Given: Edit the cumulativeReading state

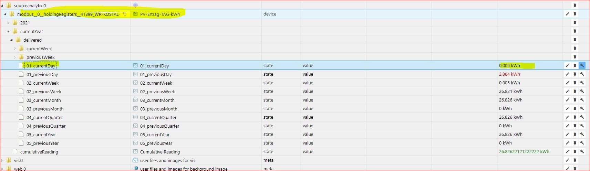Looking at the screenshot, I should pos(567,151).
